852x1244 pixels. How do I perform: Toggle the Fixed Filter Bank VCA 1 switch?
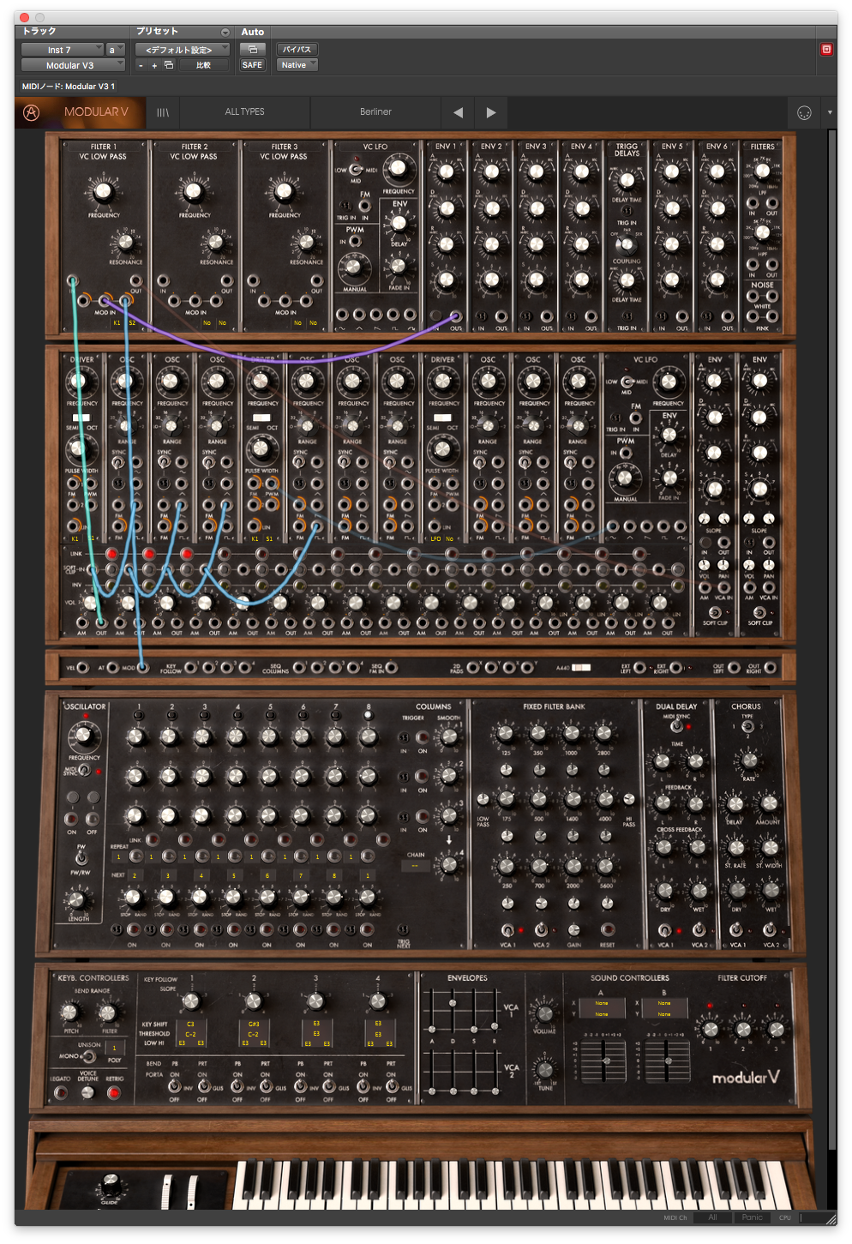(x=507, y=929)
